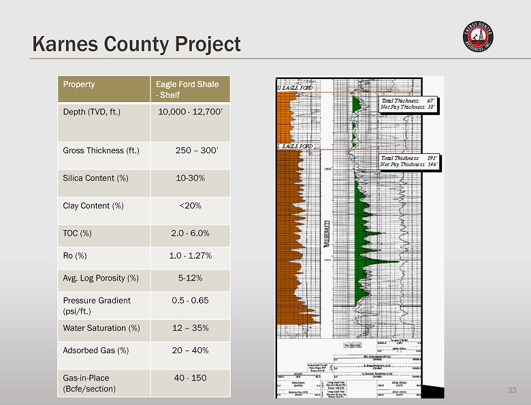This screenshot has width=531, height=405.
Task: Select the Karnes County Project title
Action: [x=136, y=44]
